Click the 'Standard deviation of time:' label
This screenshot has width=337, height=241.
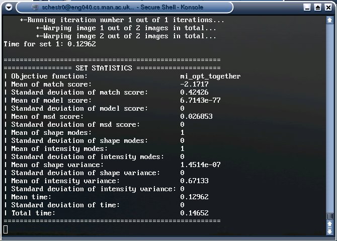65,205
